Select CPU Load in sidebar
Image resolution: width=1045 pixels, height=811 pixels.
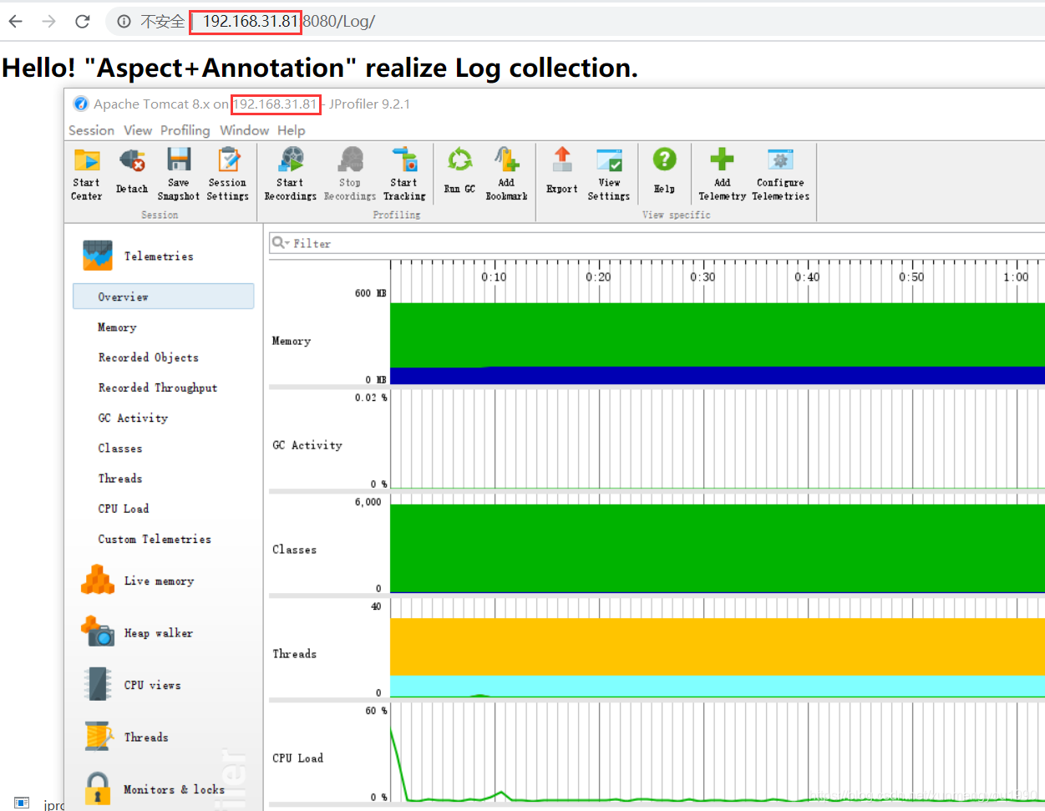point(124,509)
